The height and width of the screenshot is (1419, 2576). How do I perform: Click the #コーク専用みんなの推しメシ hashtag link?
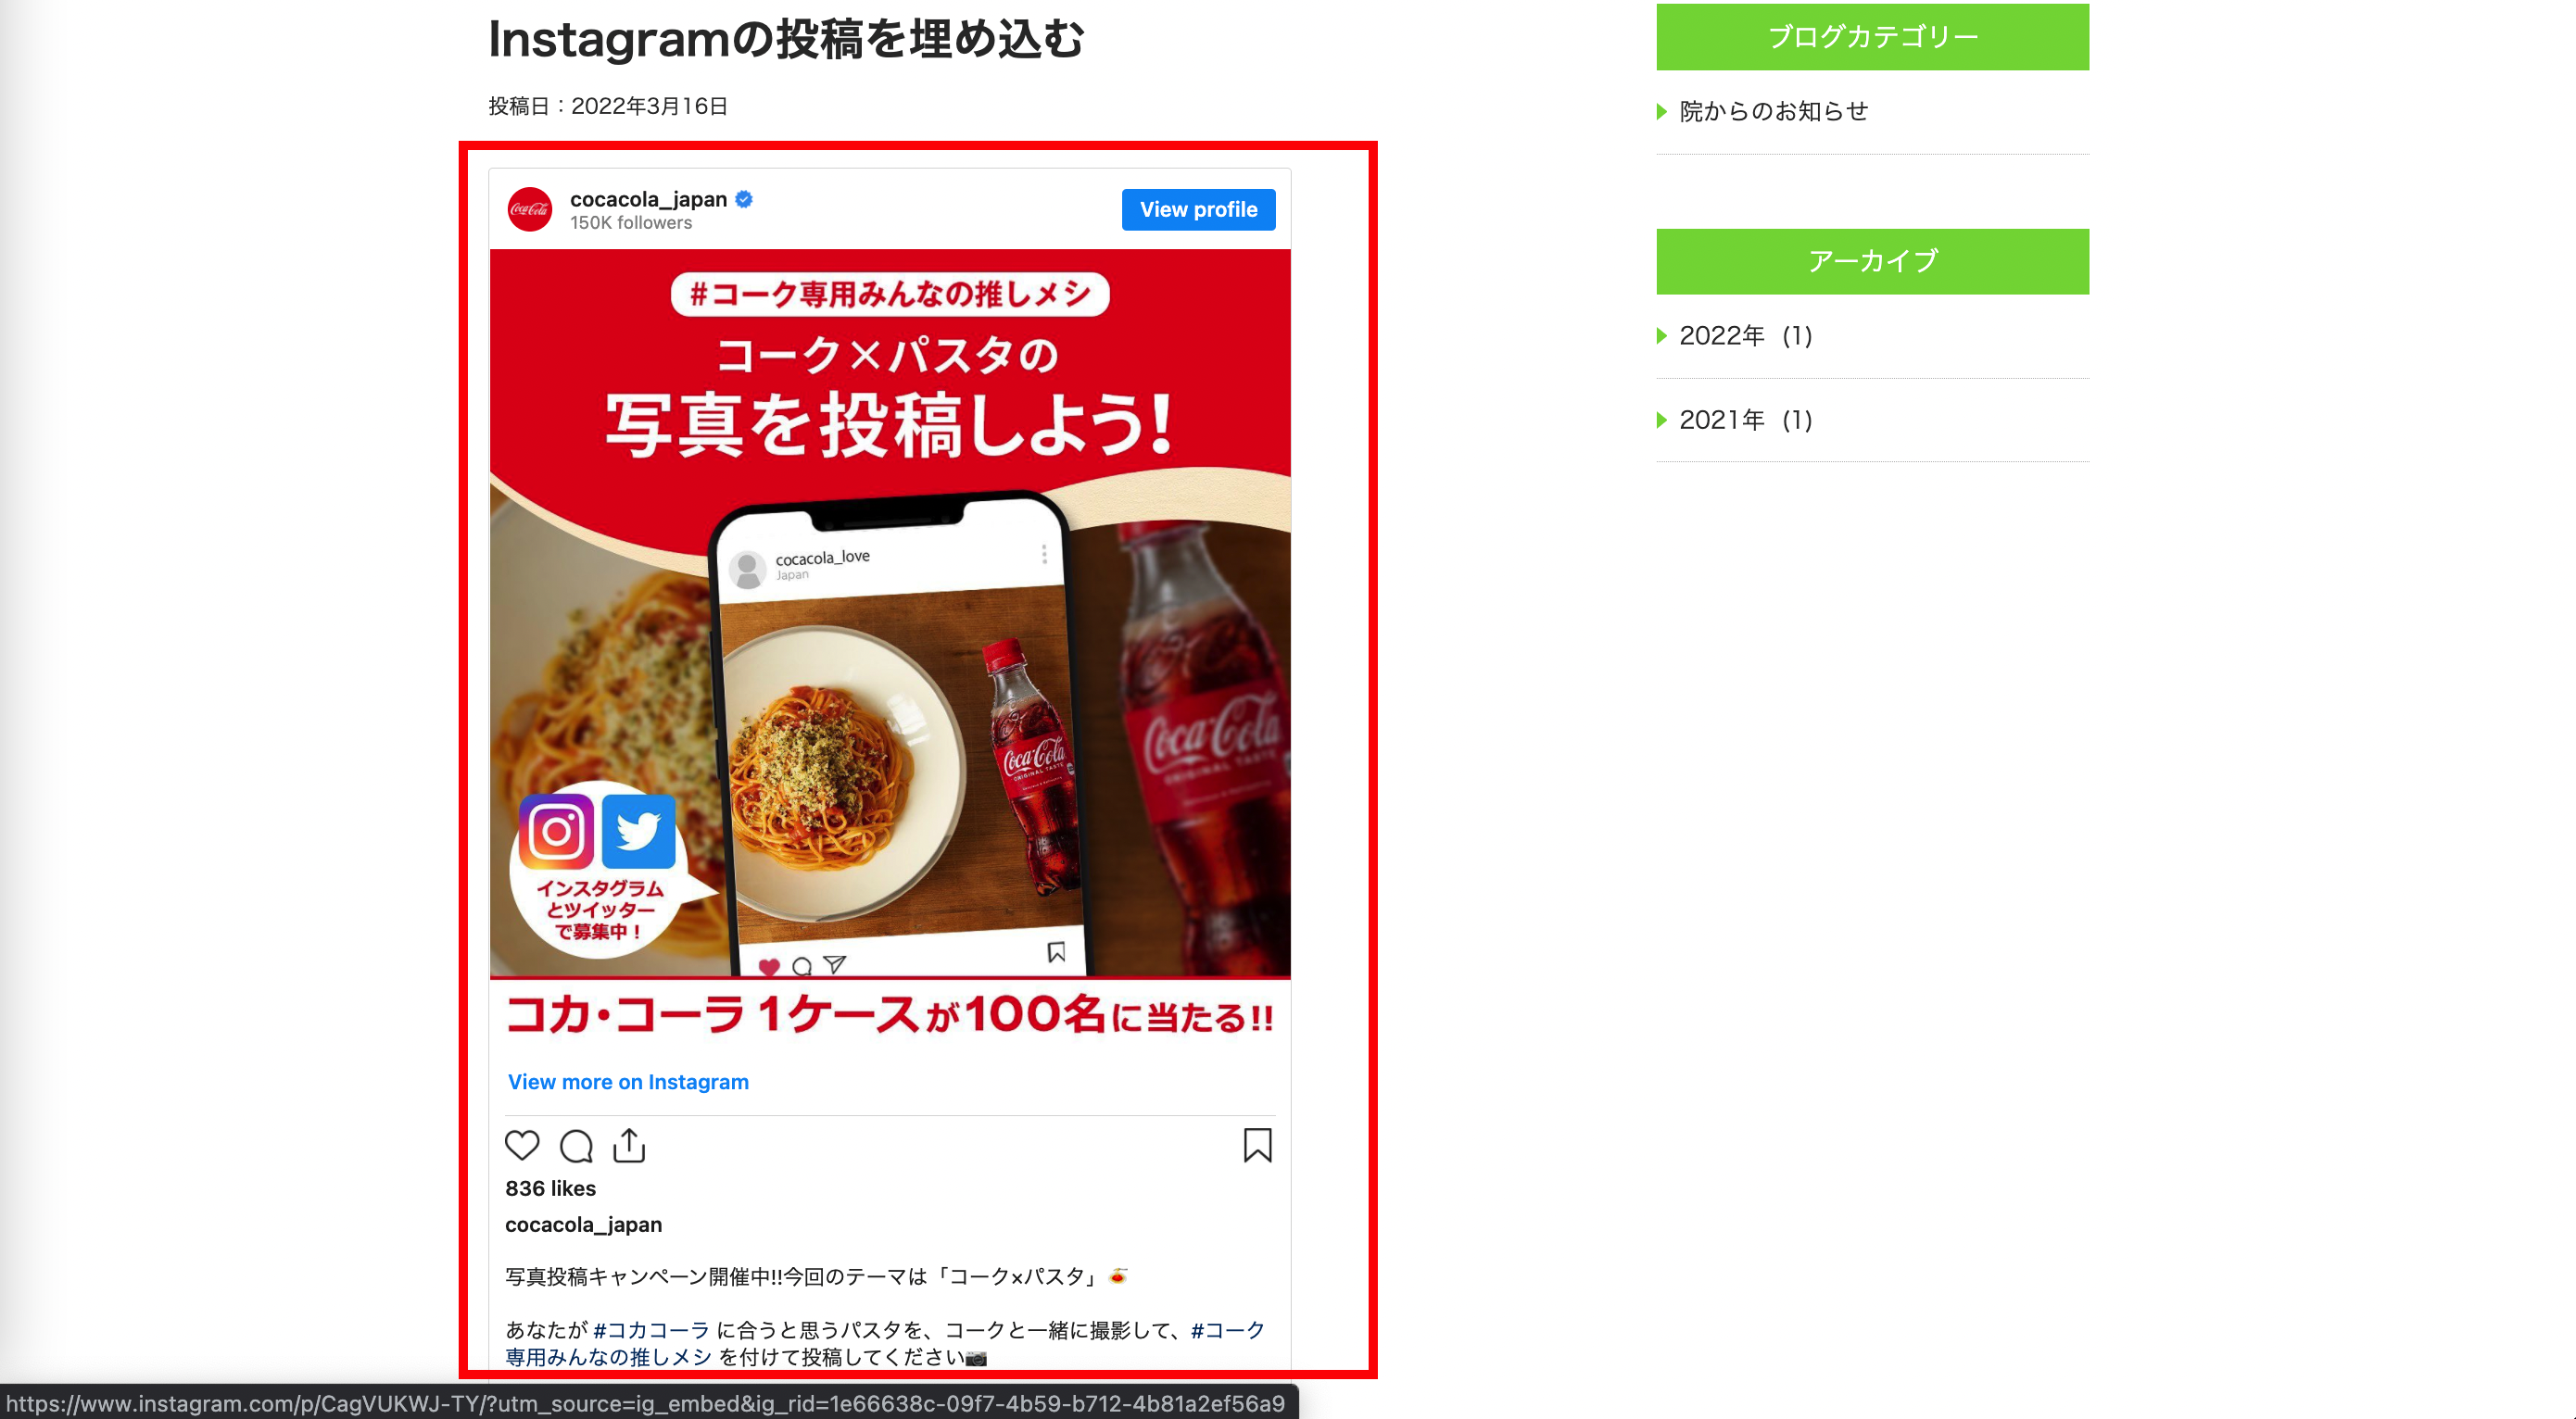pyautogui.click(x=885, y=1343)
